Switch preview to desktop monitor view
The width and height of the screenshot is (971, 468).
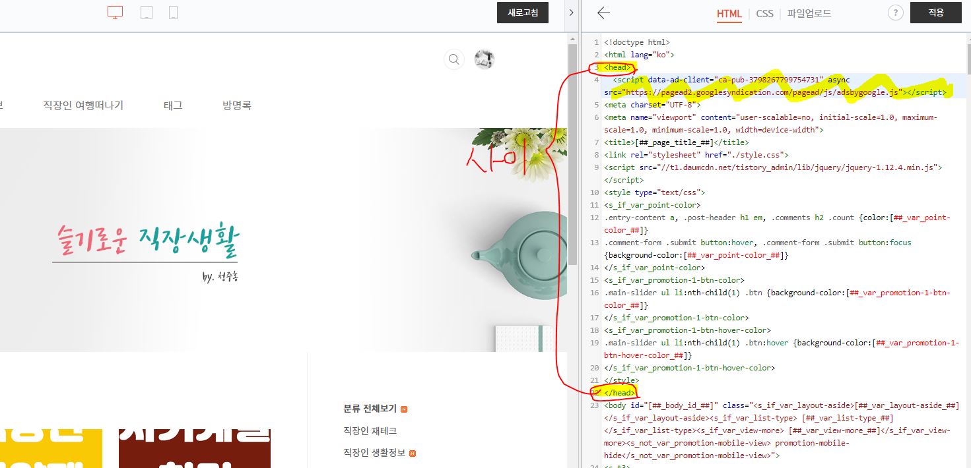coord(116,13)
